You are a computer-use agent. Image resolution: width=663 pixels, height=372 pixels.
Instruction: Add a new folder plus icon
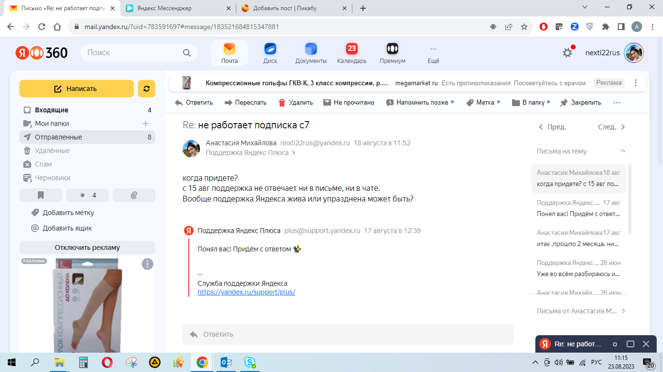(x=146, y=124)
